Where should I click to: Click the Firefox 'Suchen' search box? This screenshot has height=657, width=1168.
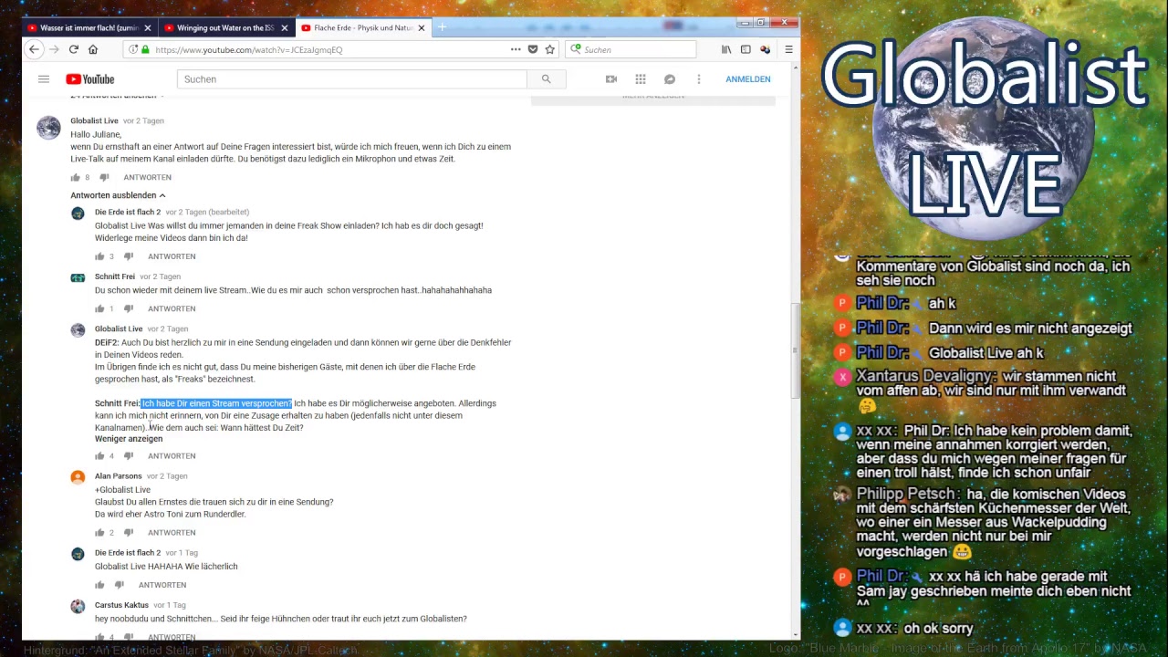(630, 49)
